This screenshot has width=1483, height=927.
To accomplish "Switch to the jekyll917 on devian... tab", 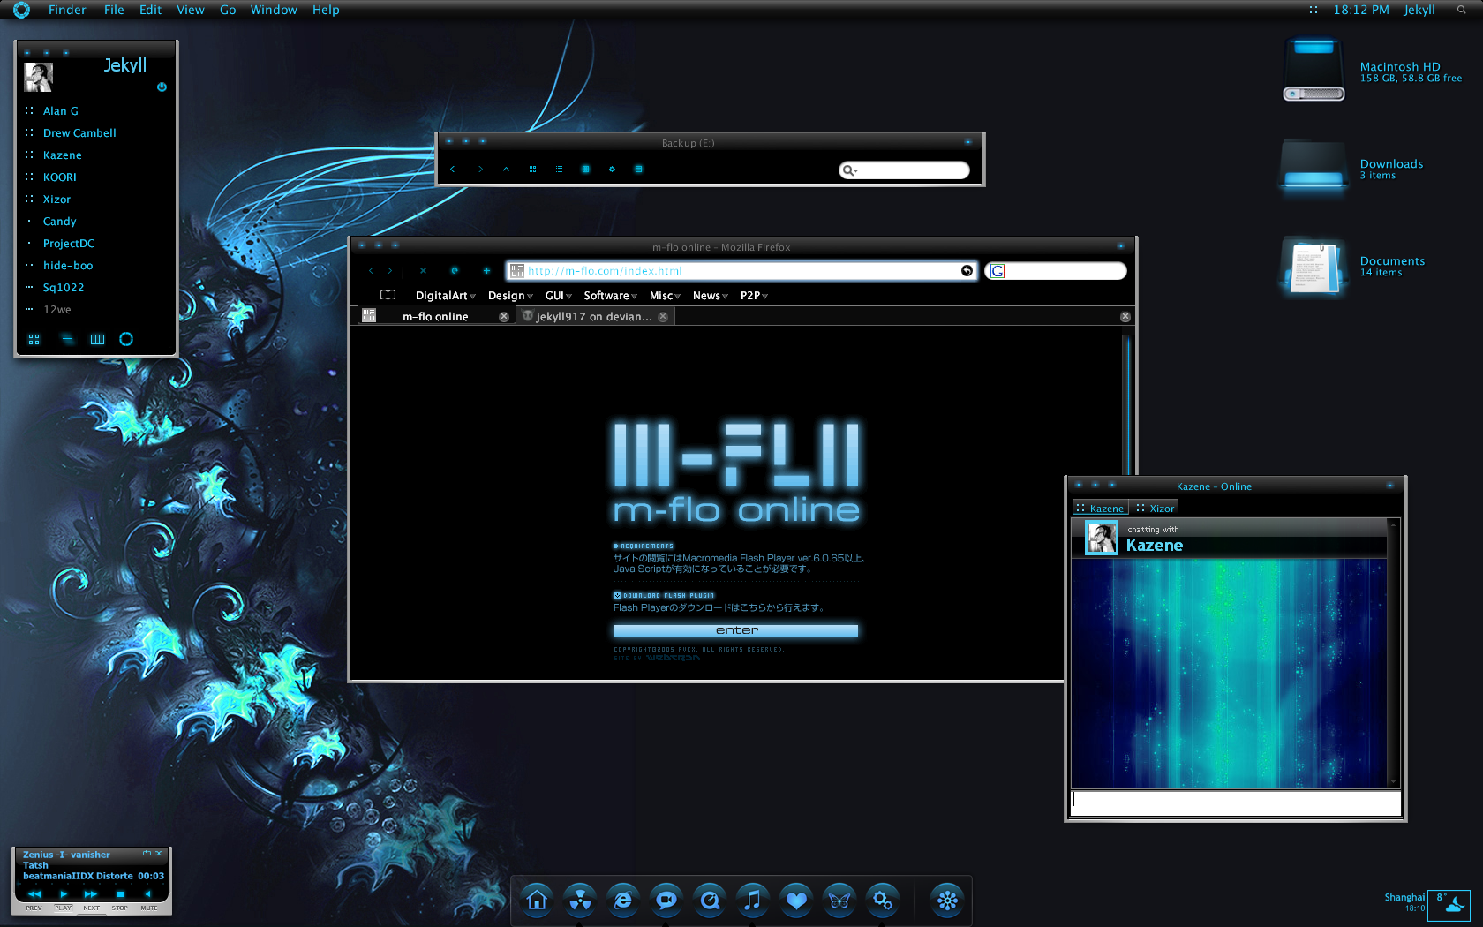I will coord(593,316).
